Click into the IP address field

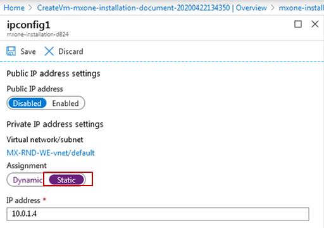(158, 214)
